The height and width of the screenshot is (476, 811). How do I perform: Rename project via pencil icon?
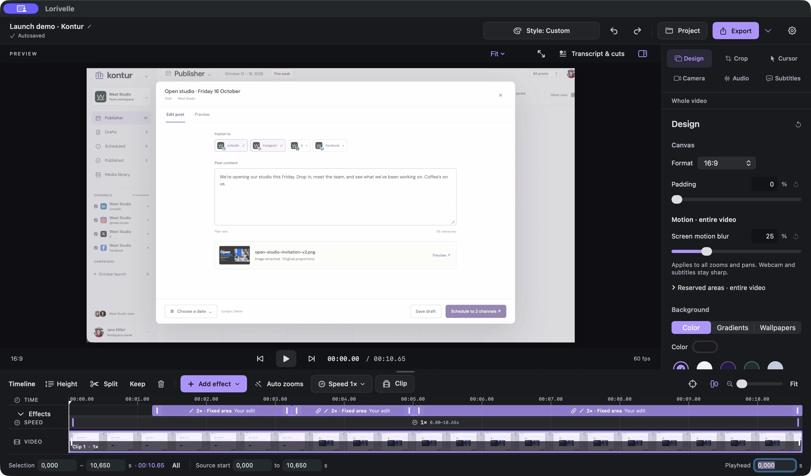(90, 26)
